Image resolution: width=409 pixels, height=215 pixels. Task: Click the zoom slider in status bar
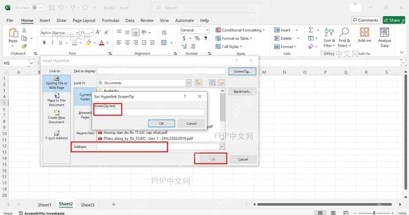coord(374,213)
